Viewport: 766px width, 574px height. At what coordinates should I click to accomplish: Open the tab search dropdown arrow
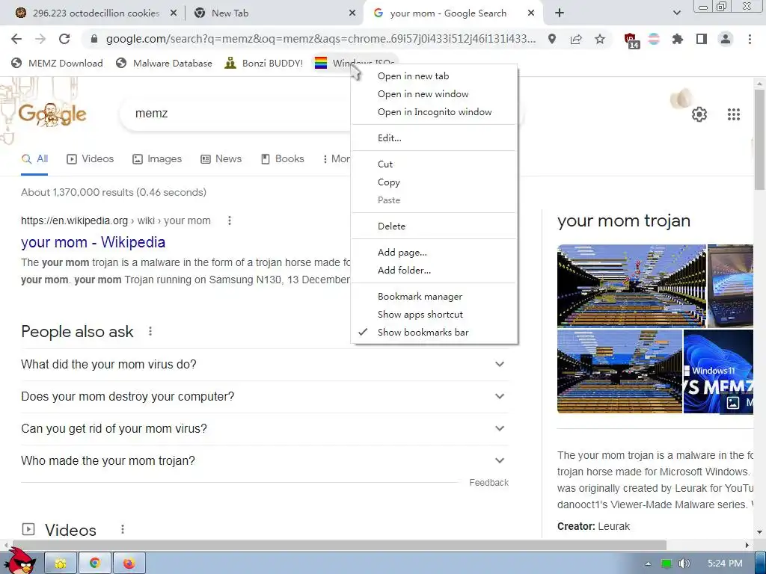[676, 13]
